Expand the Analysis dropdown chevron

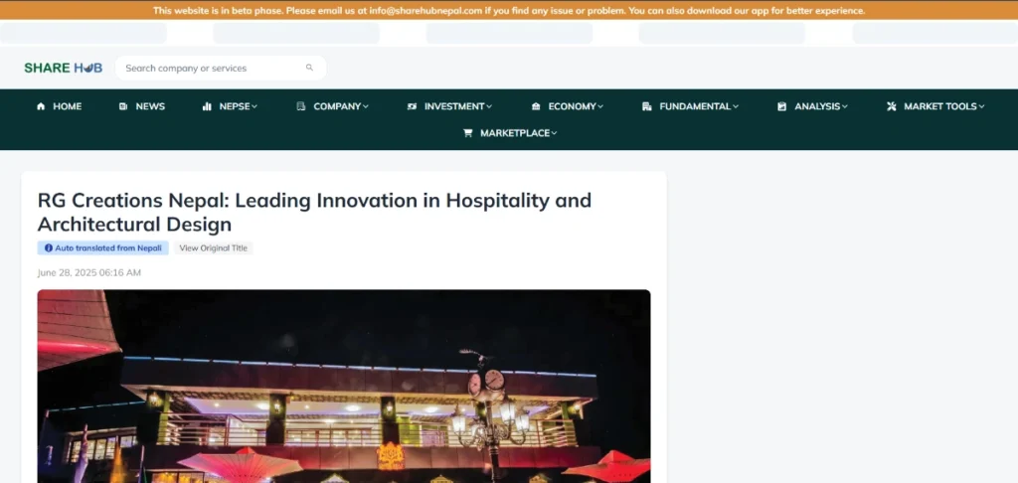[x=845, y=106]
